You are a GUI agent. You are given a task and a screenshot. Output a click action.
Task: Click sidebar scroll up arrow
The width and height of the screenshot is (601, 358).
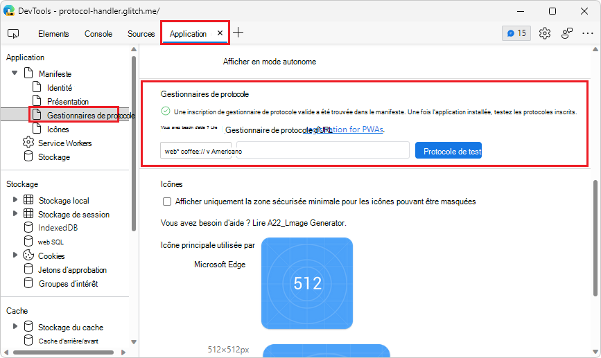[x=134, y=49]
